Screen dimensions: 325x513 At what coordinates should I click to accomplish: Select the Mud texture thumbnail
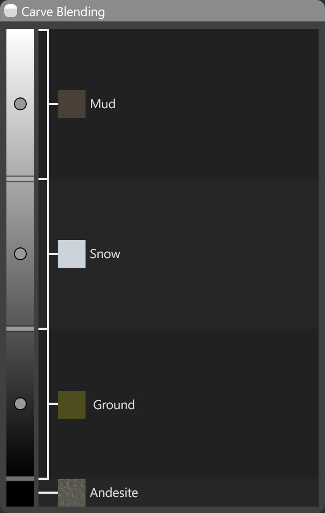point(72,104)
